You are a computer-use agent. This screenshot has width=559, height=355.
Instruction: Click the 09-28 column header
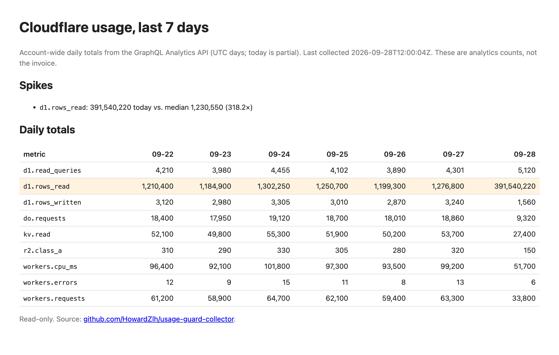click(525, 154)
